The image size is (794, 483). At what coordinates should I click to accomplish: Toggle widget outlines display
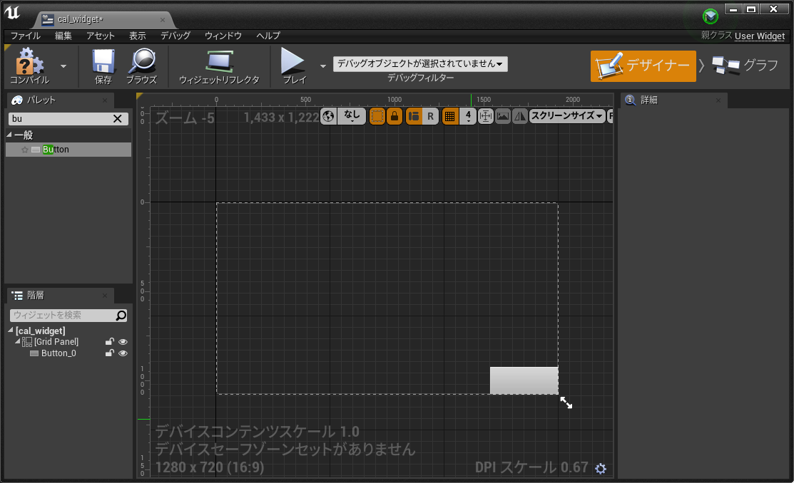[377, 116]
